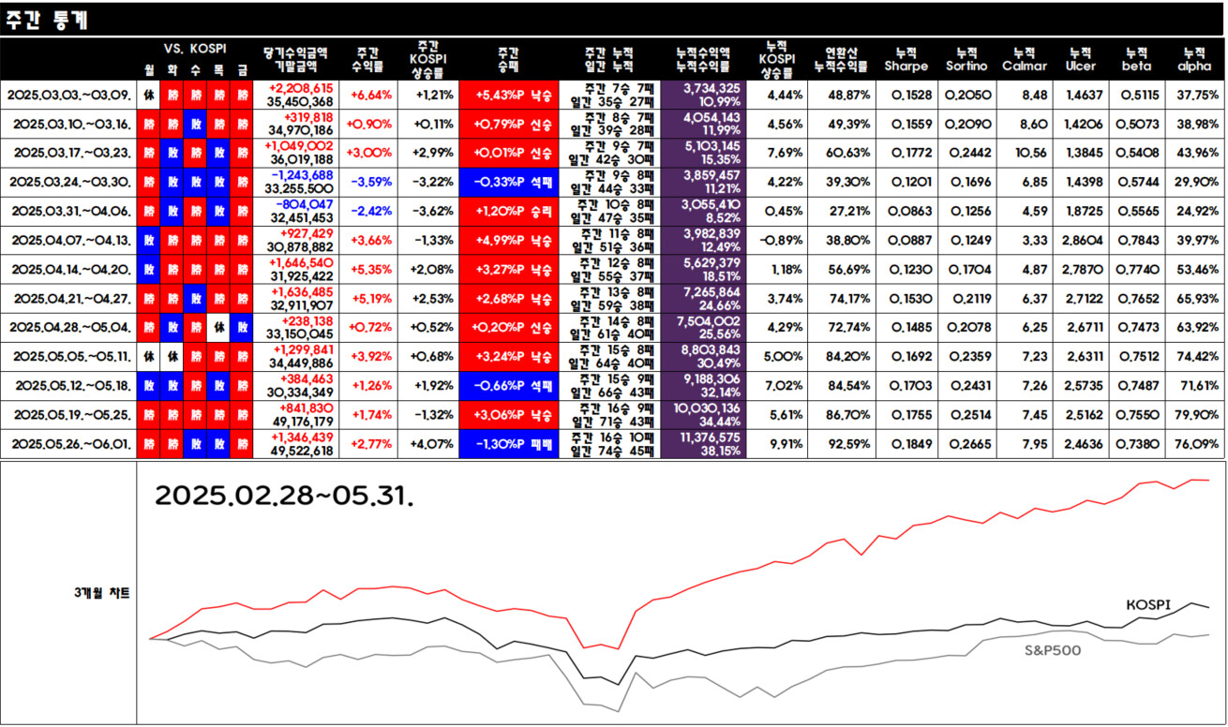This screenshot has width=1228, height=727.
Task: Select the weekly return value '+6.64%'
Action: coord(370,95)
